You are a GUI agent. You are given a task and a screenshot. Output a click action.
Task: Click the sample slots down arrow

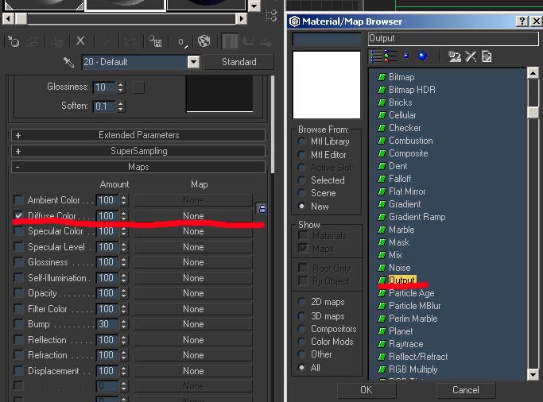(254, 6)
